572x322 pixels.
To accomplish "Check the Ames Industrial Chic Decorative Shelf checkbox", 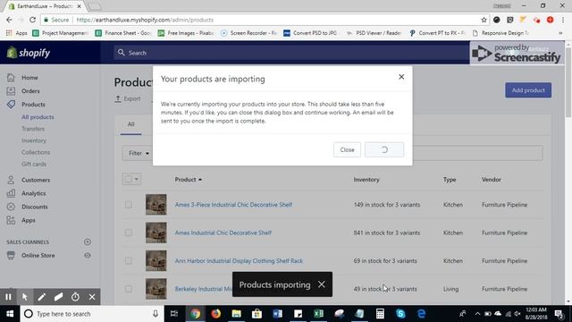I will pyautogui.click(x=129, y=233).
